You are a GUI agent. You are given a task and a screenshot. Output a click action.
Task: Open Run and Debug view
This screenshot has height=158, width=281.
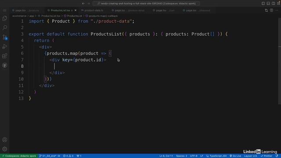click(5, 47)
